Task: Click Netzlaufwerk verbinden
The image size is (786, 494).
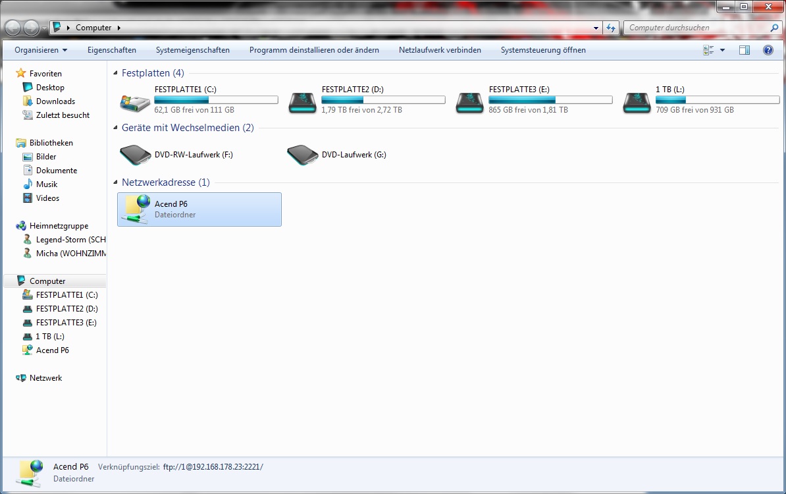Action: pos(440,50)
